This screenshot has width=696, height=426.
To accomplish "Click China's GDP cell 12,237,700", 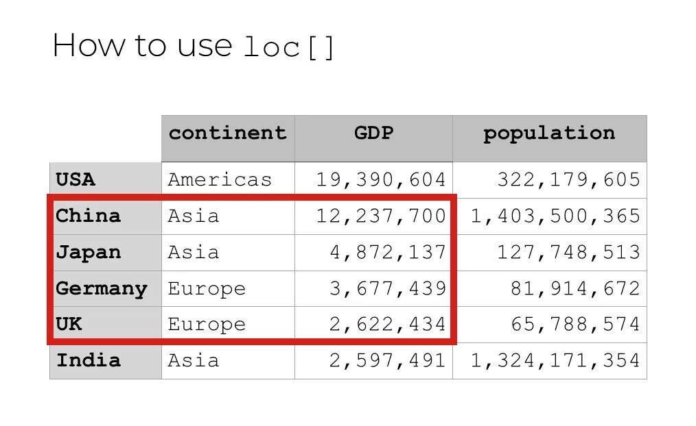I will pyautogui.click(x=381, y=216).
